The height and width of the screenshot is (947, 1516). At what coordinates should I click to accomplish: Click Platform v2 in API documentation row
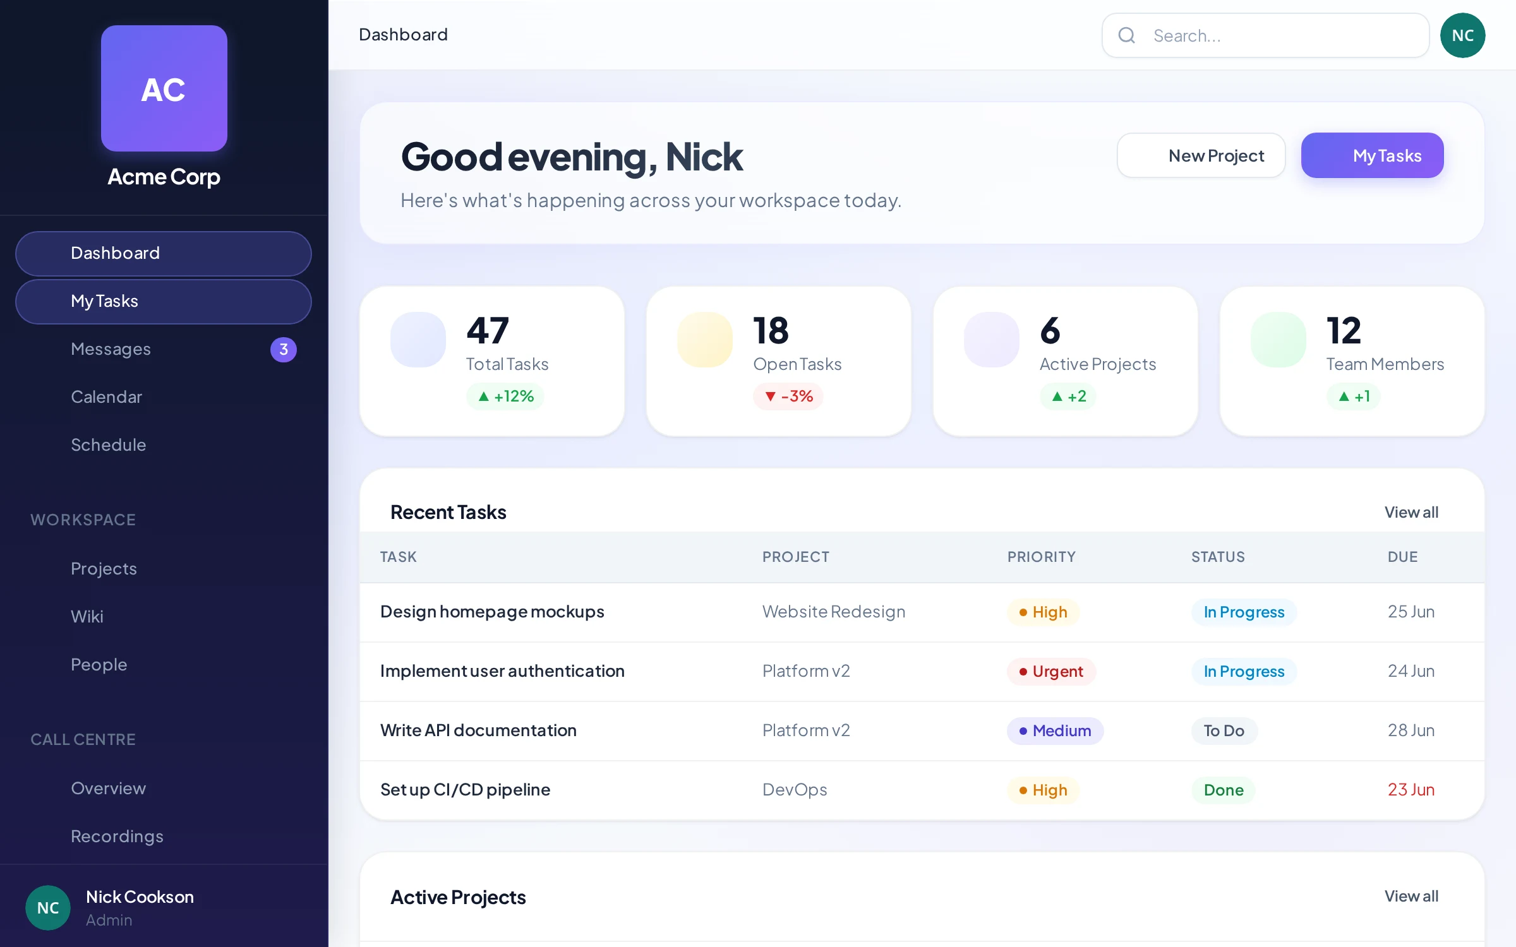click(x=805, y=730)
